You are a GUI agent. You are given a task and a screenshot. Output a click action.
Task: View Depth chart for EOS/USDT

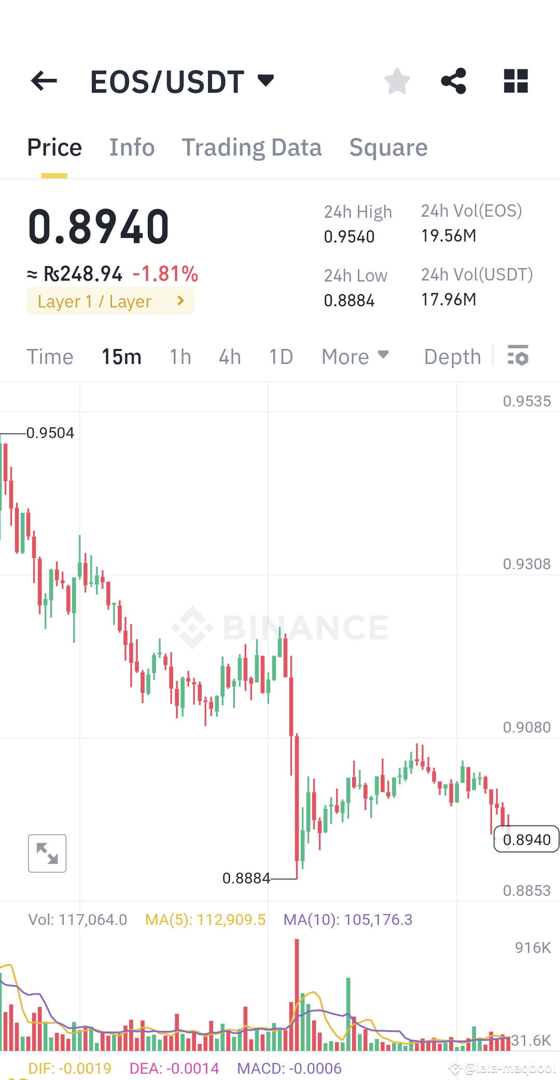[x=452, y=356]
